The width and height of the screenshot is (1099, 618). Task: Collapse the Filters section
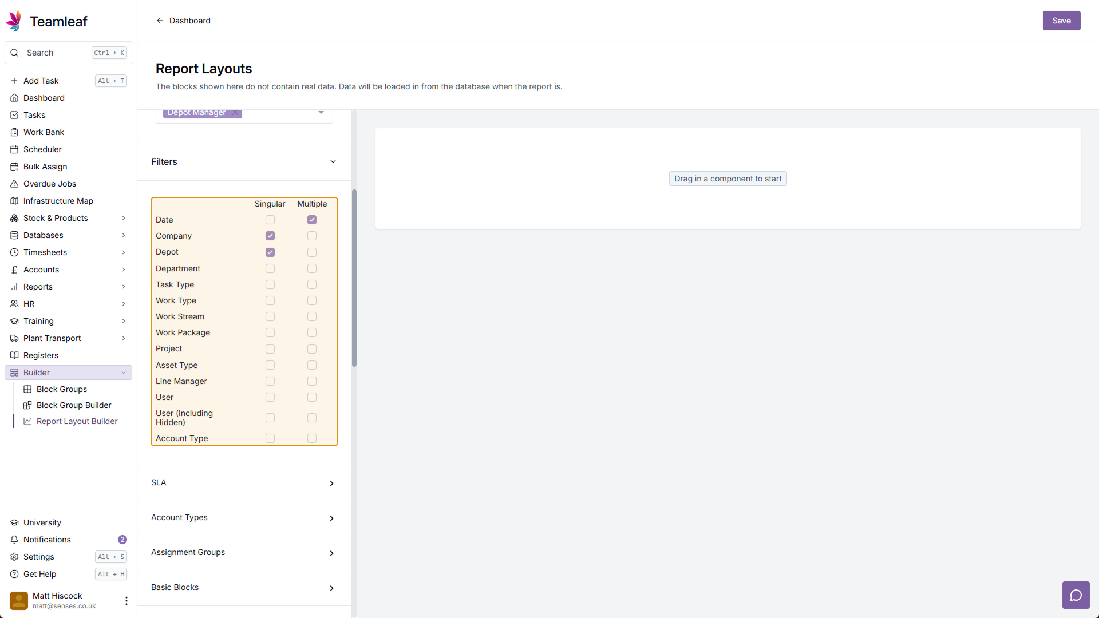coord(333,162)
